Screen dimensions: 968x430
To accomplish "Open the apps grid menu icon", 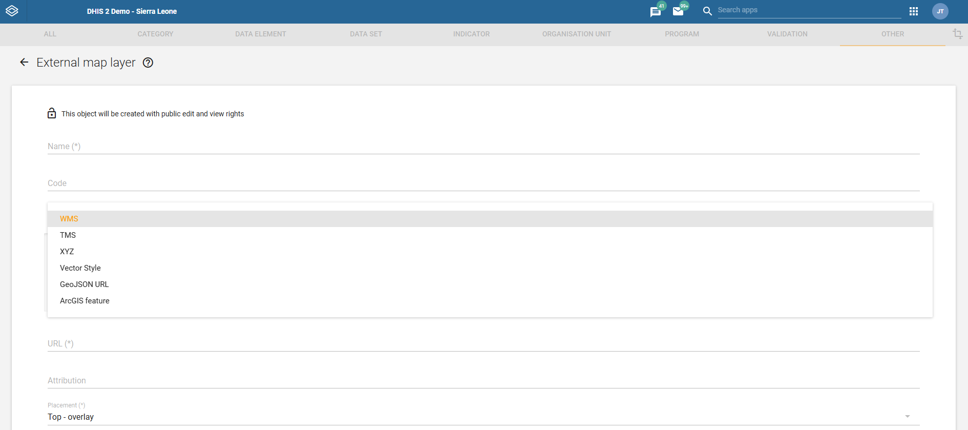I will [x=914, y=11].
